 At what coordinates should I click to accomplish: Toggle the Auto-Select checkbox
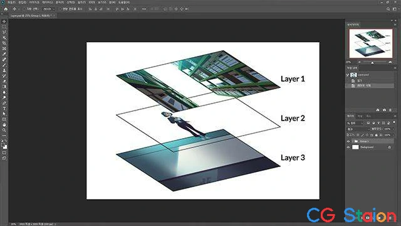click(x=24, y=9)
